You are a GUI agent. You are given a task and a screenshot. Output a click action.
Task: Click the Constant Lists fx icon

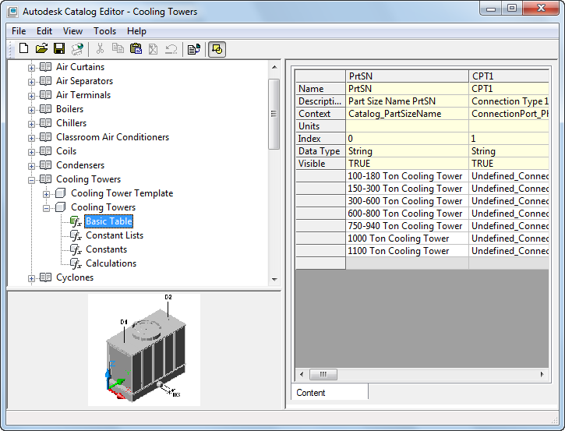[x=76, y=235]
